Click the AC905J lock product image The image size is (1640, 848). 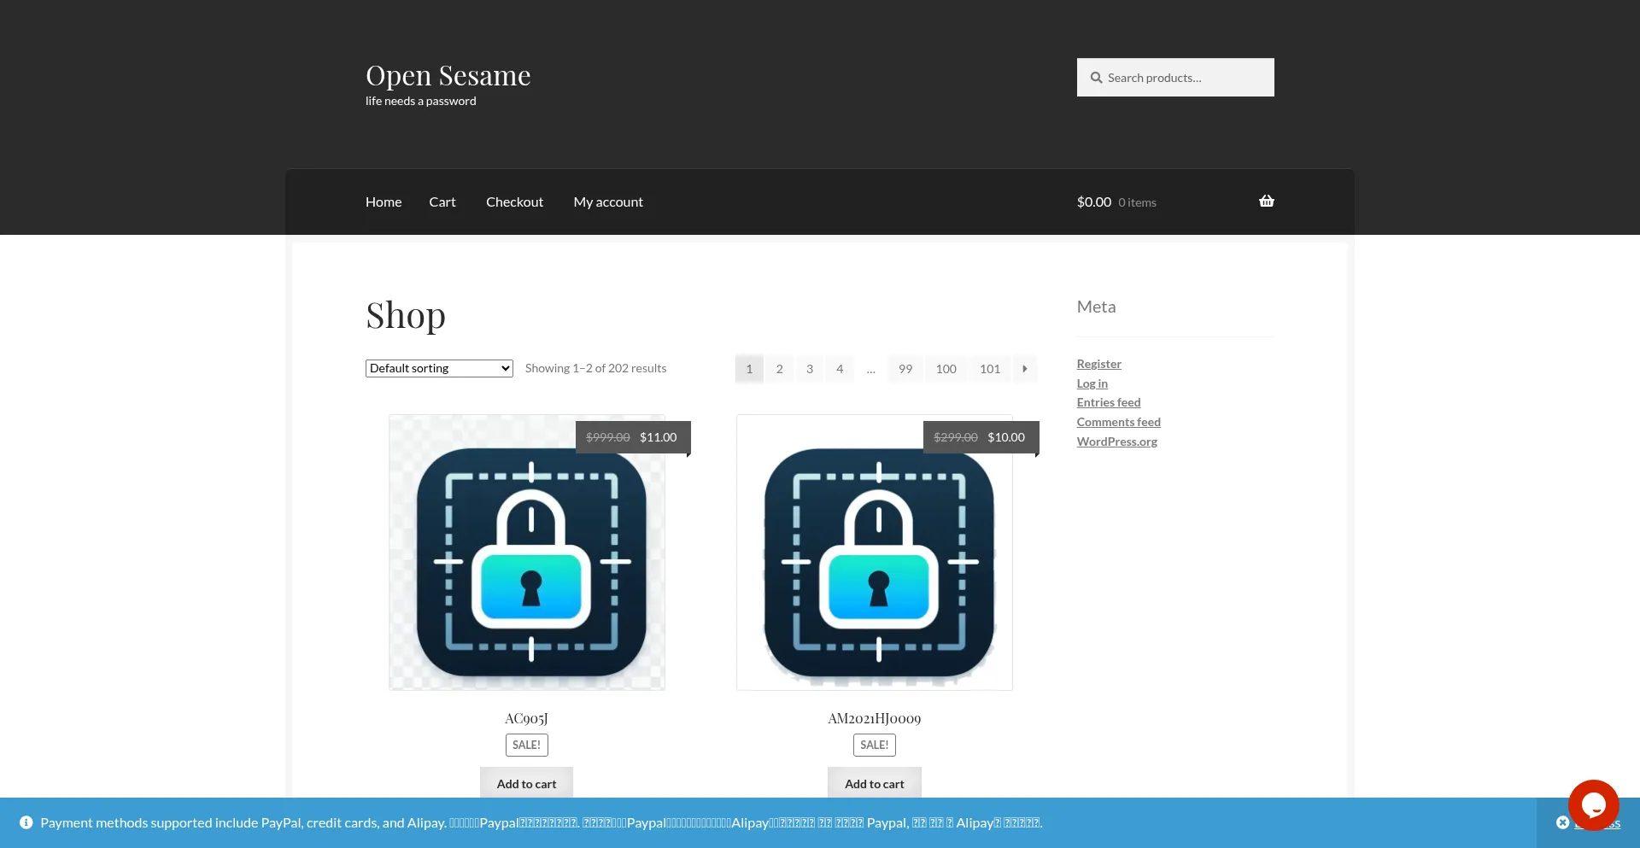click(x=527, y=553)
